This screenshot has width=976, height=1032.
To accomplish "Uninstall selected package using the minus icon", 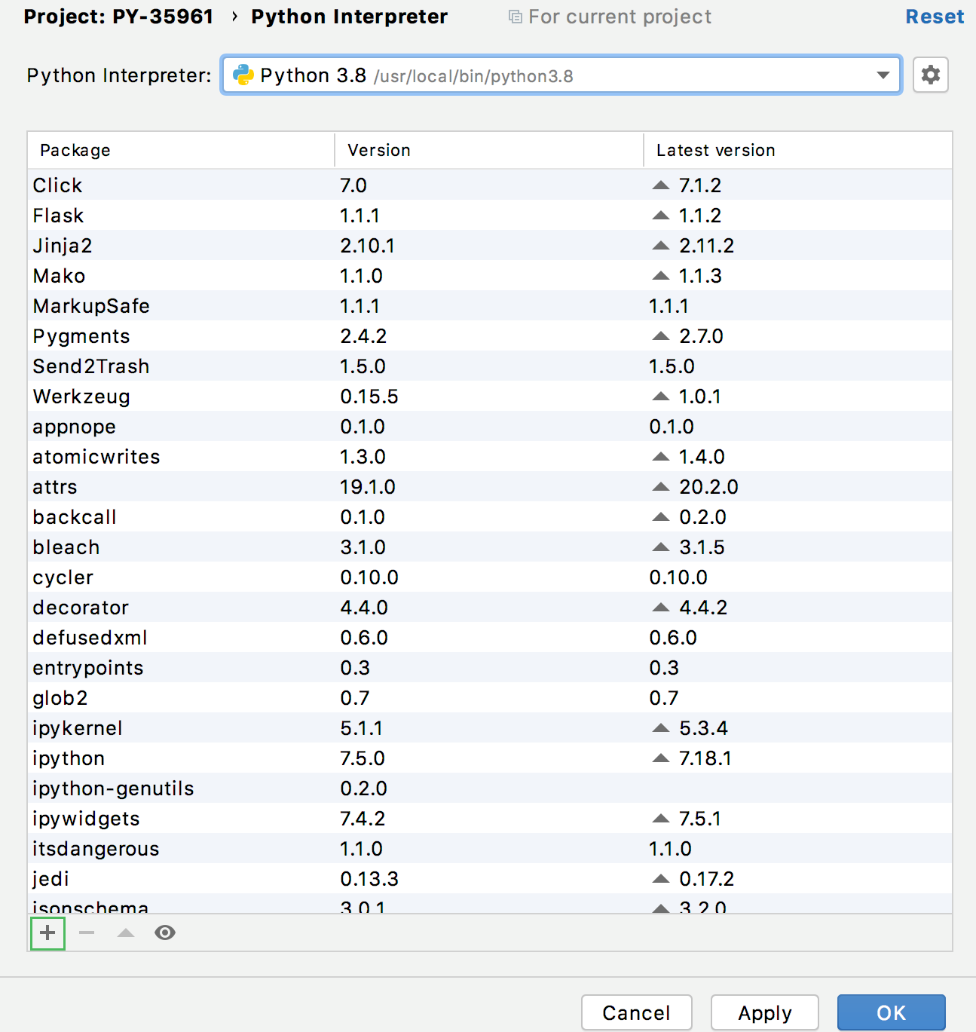I will click(x=86, y=933).
